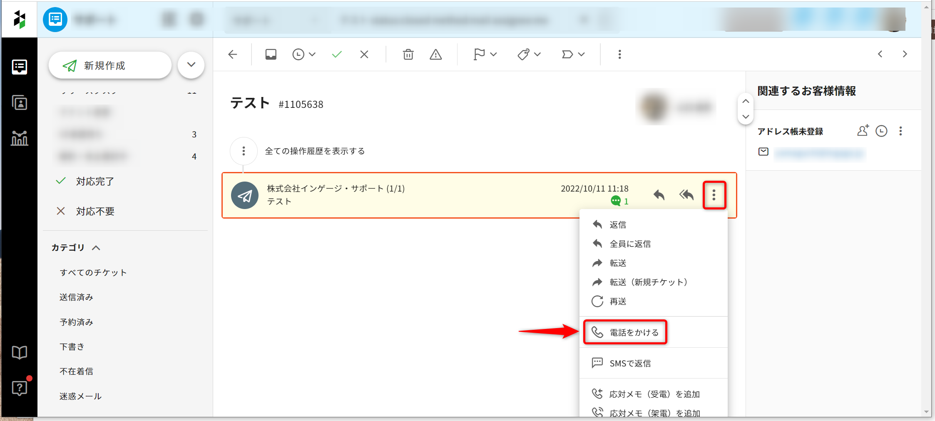The image size is (935, 421).
Task: Choose SMSで返信 menu option
Action: coord(630,363)
